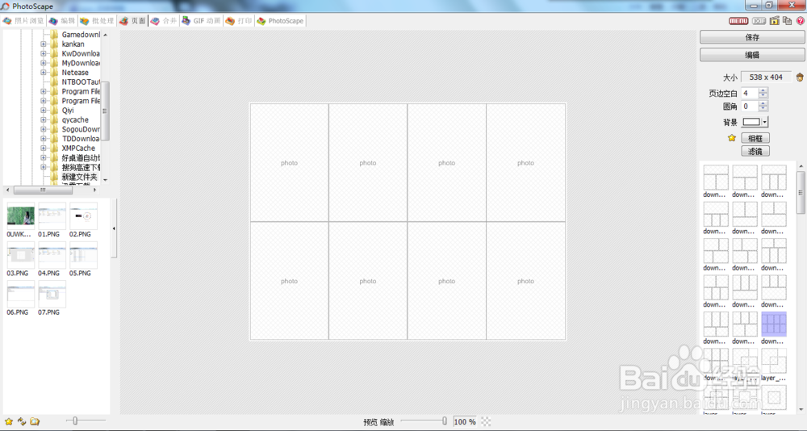Select the 04.PNG thumbnail

click(x=52, y=255)
